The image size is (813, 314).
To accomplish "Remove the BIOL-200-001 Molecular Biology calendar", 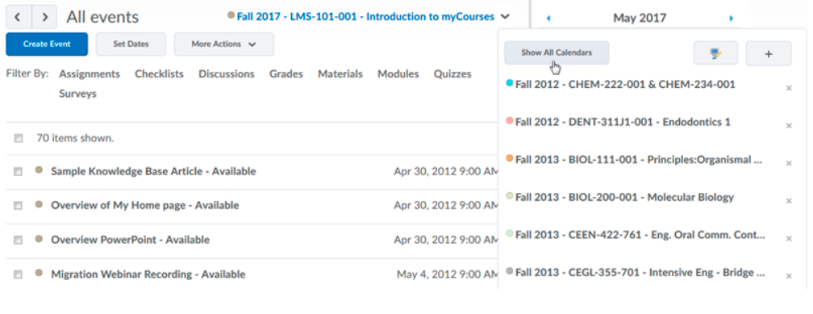I will point(789,201).
